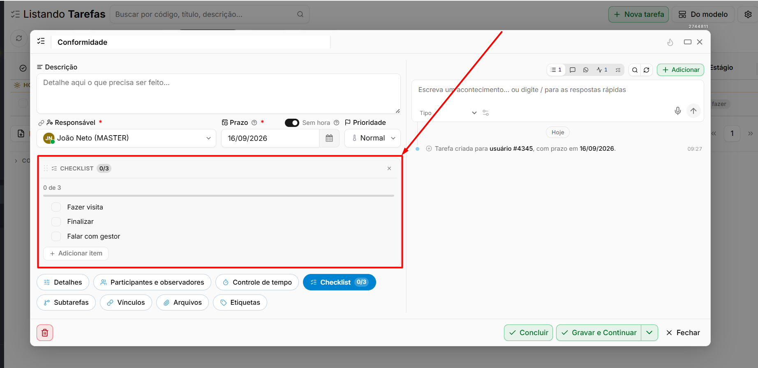Show WhatsApp messages in the timeline filter
Viewport: 758px width, 368px height.
(586, 70)
